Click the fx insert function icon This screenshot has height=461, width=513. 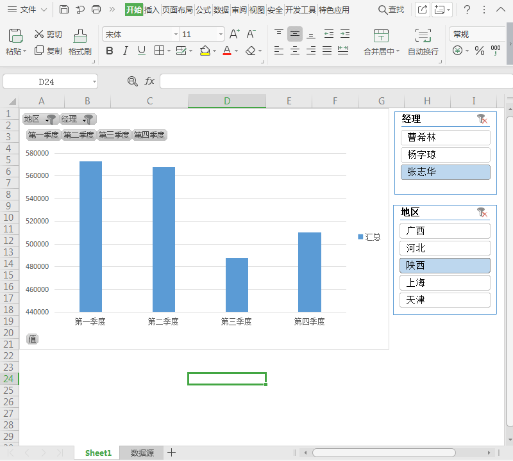[x=149, y=81]
